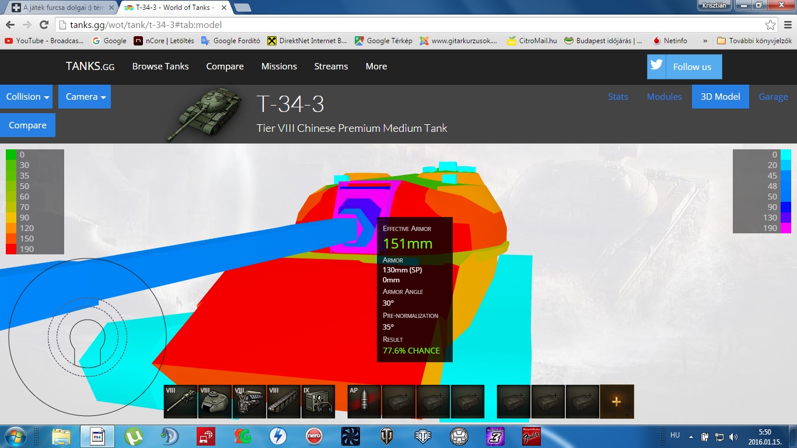Screen dimensions: 797x448
Task: Open Streams in the navbar
Action: (x=331, y=66)
